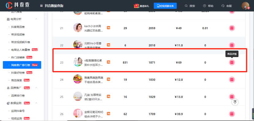Screen dimensions: 254x121
Task: Click the 雅集果蔬脆 product thumbnail
Action: [78, 79]
